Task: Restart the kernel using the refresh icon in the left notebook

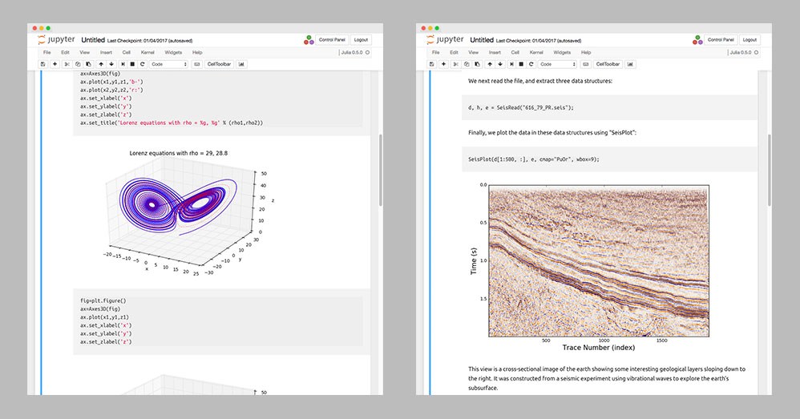Action: coord(142,64)
